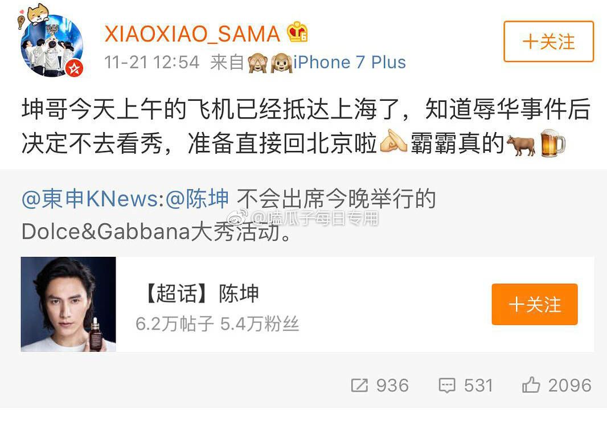Follow XIAOXIAO_SAMA with the outlined 关注 button

(548, 42)
